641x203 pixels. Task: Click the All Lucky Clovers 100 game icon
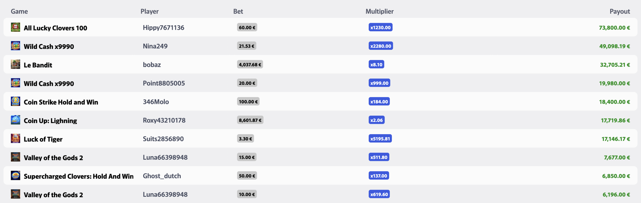pyautogui.click(x=16, y=27)
